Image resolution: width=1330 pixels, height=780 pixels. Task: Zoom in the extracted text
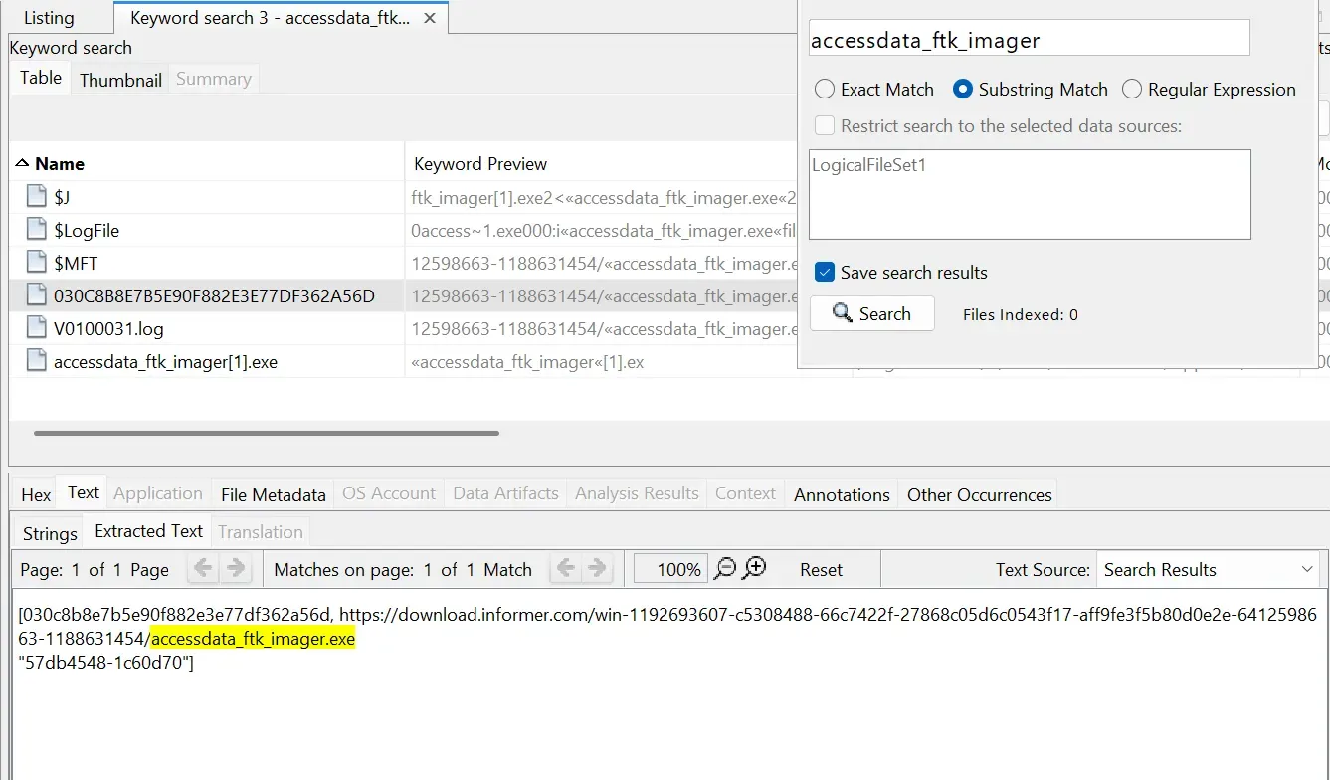755,568
